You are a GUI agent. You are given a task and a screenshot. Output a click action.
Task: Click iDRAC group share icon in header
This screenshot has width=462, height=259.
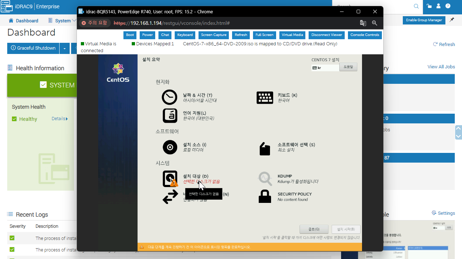click(x=429, y=6)
